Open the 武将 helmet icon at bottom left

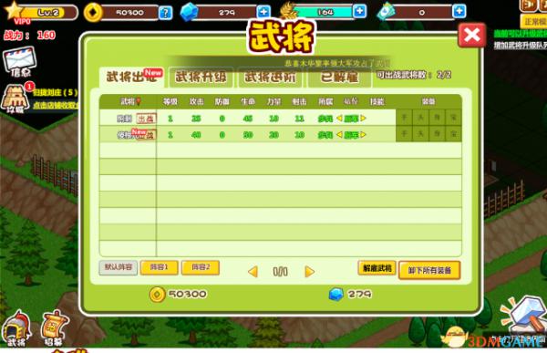coord(15,328)
